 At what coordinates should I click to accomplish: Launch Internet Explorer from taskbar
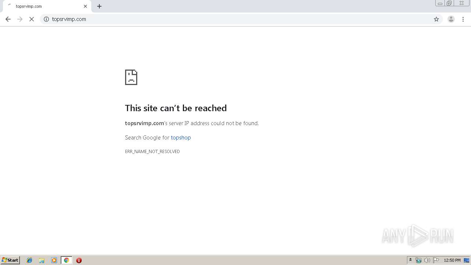(x=29, y=260)
